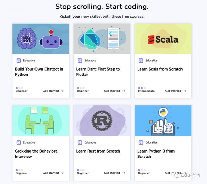Click Educative icon on Rust course card
The width and height of the screenshot is (207, 184).
(80, 142)
